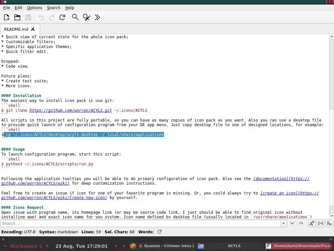Find next match with down chevron
The image size is (334, 251).
(x=292, y=223)
